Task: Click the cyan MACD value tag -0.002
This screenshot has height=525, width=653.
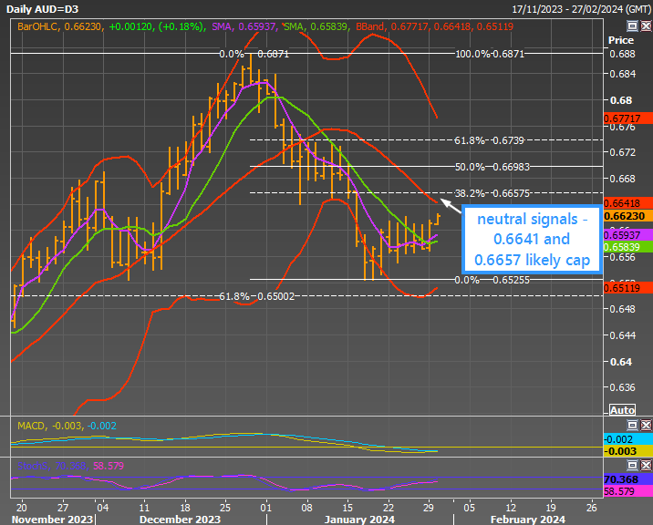Action: pyautogui.click(x=627, y=438)
